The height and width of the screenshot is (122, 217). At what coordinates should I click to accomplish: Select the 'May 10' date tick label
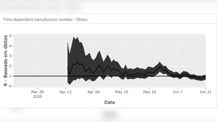[x=122, y=92]
